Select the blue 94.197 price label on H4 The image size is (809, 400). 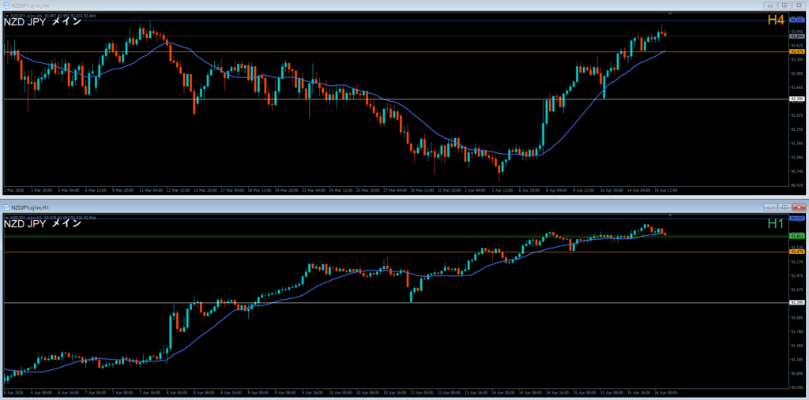pyautogui.click(x=796, y=20)
